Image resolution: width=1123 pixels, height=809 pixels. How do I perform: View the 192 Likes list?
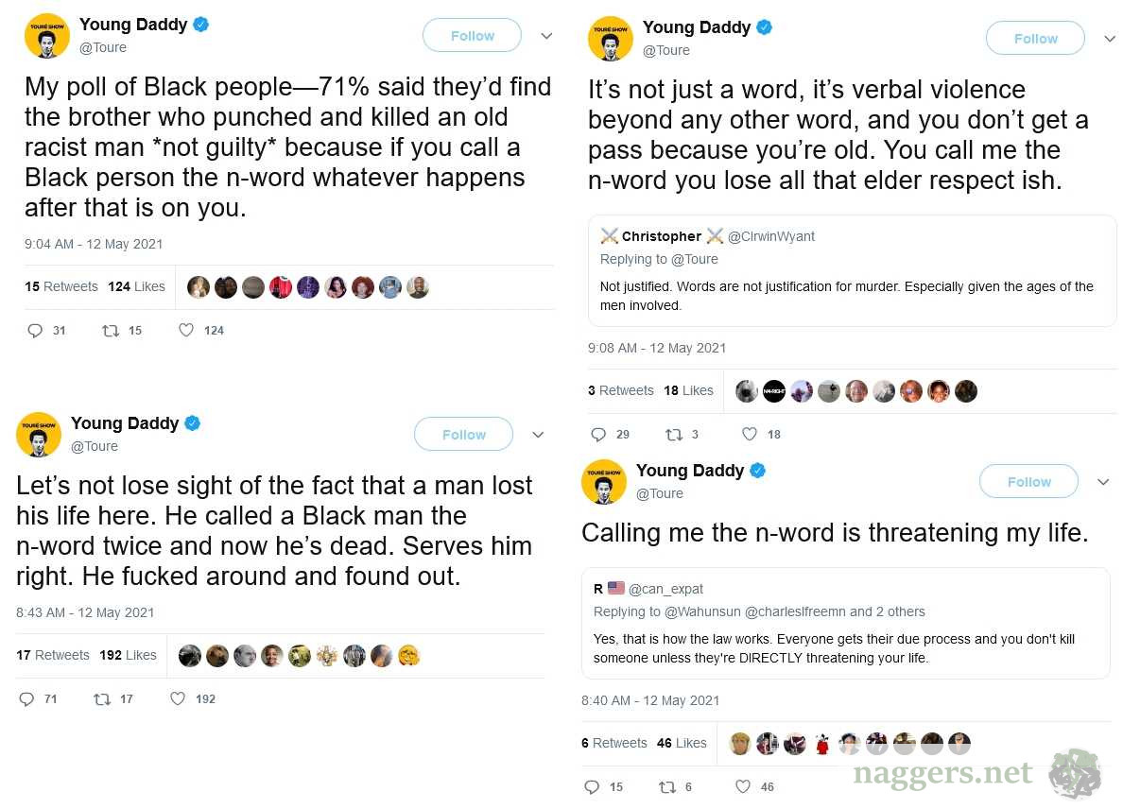point(128,655)
